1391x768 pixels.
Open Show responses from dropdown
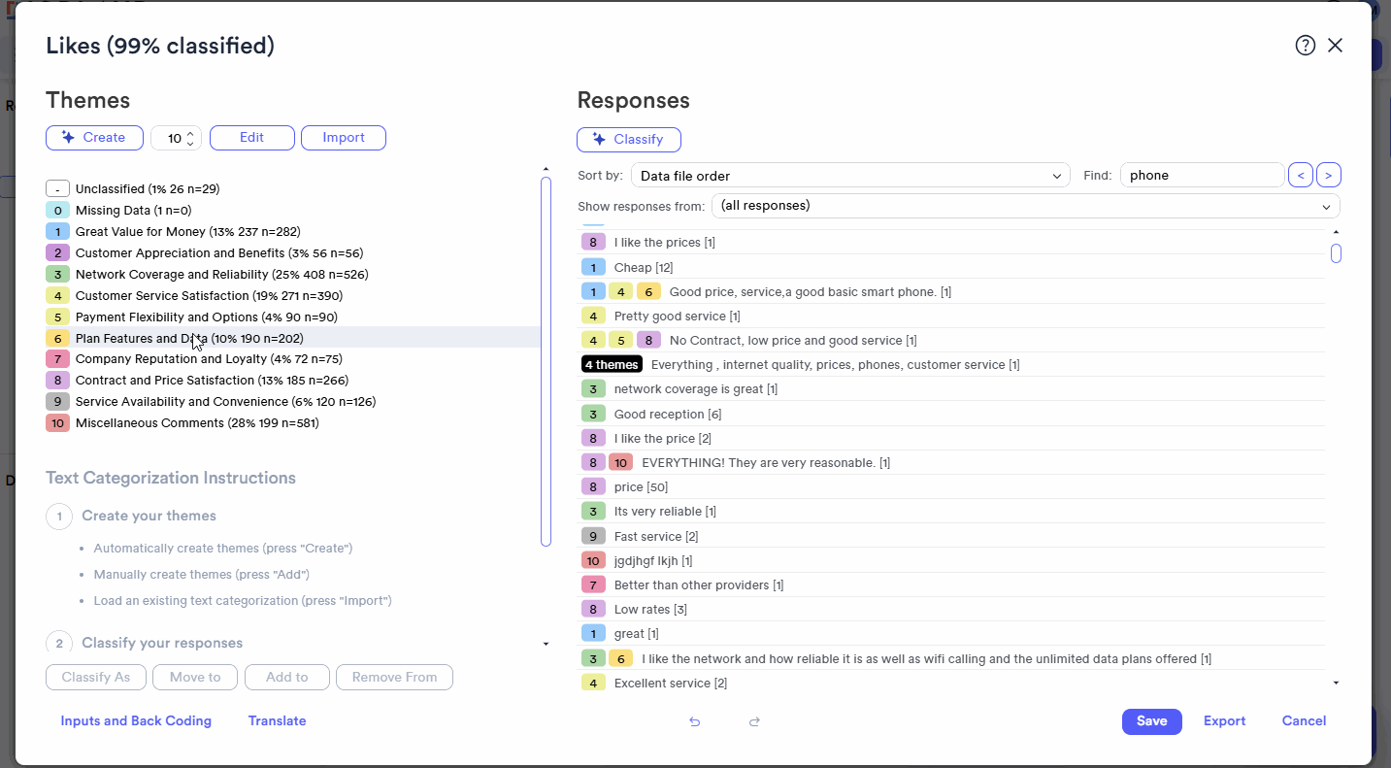[x=1025, y=206]
